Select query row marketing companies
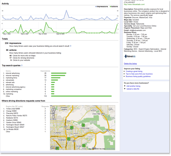 [29, 89]
